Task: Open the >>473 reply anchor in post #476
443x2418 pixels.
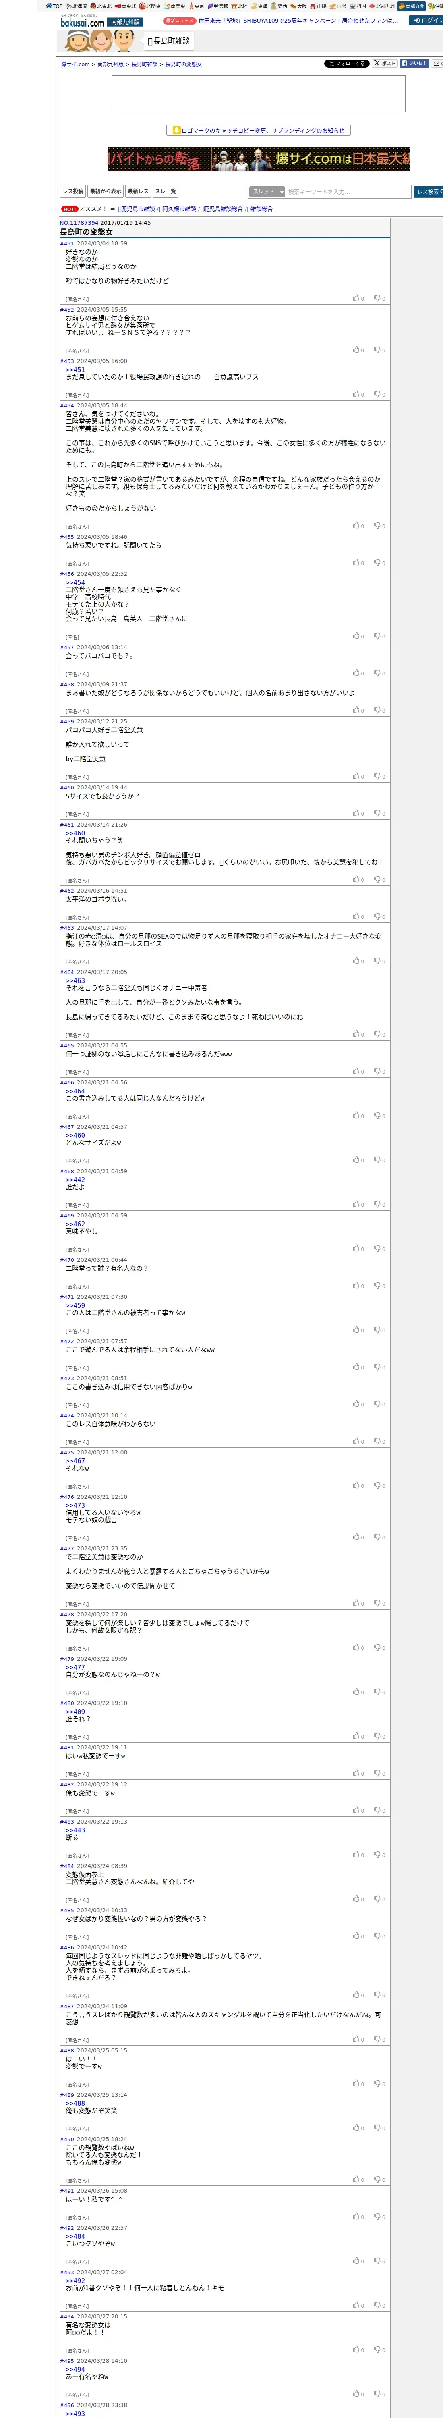Action: [x=75, y=1506]
